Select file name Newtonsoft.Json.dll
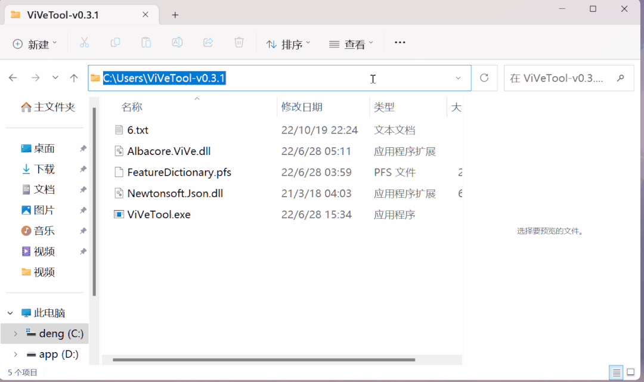 pos(175,193)
